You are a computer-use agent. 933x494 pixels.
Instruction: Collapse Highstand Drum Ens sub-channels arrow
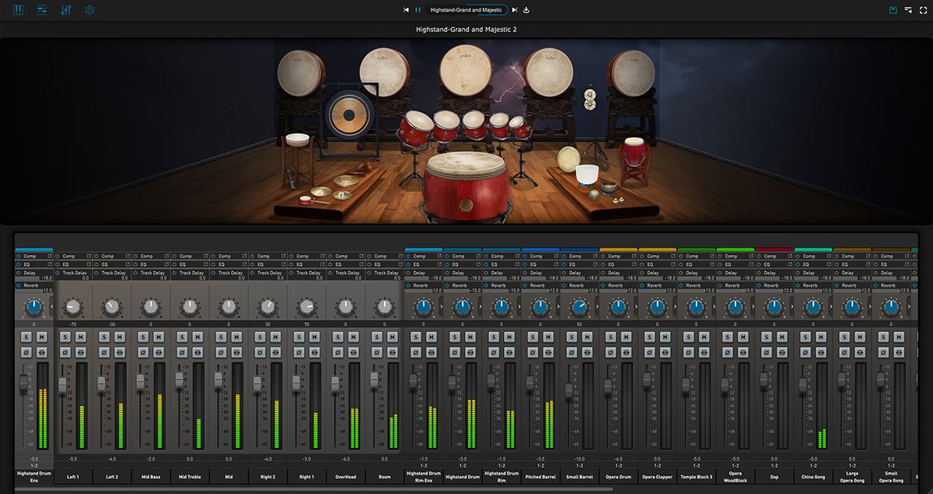[51, 308]
